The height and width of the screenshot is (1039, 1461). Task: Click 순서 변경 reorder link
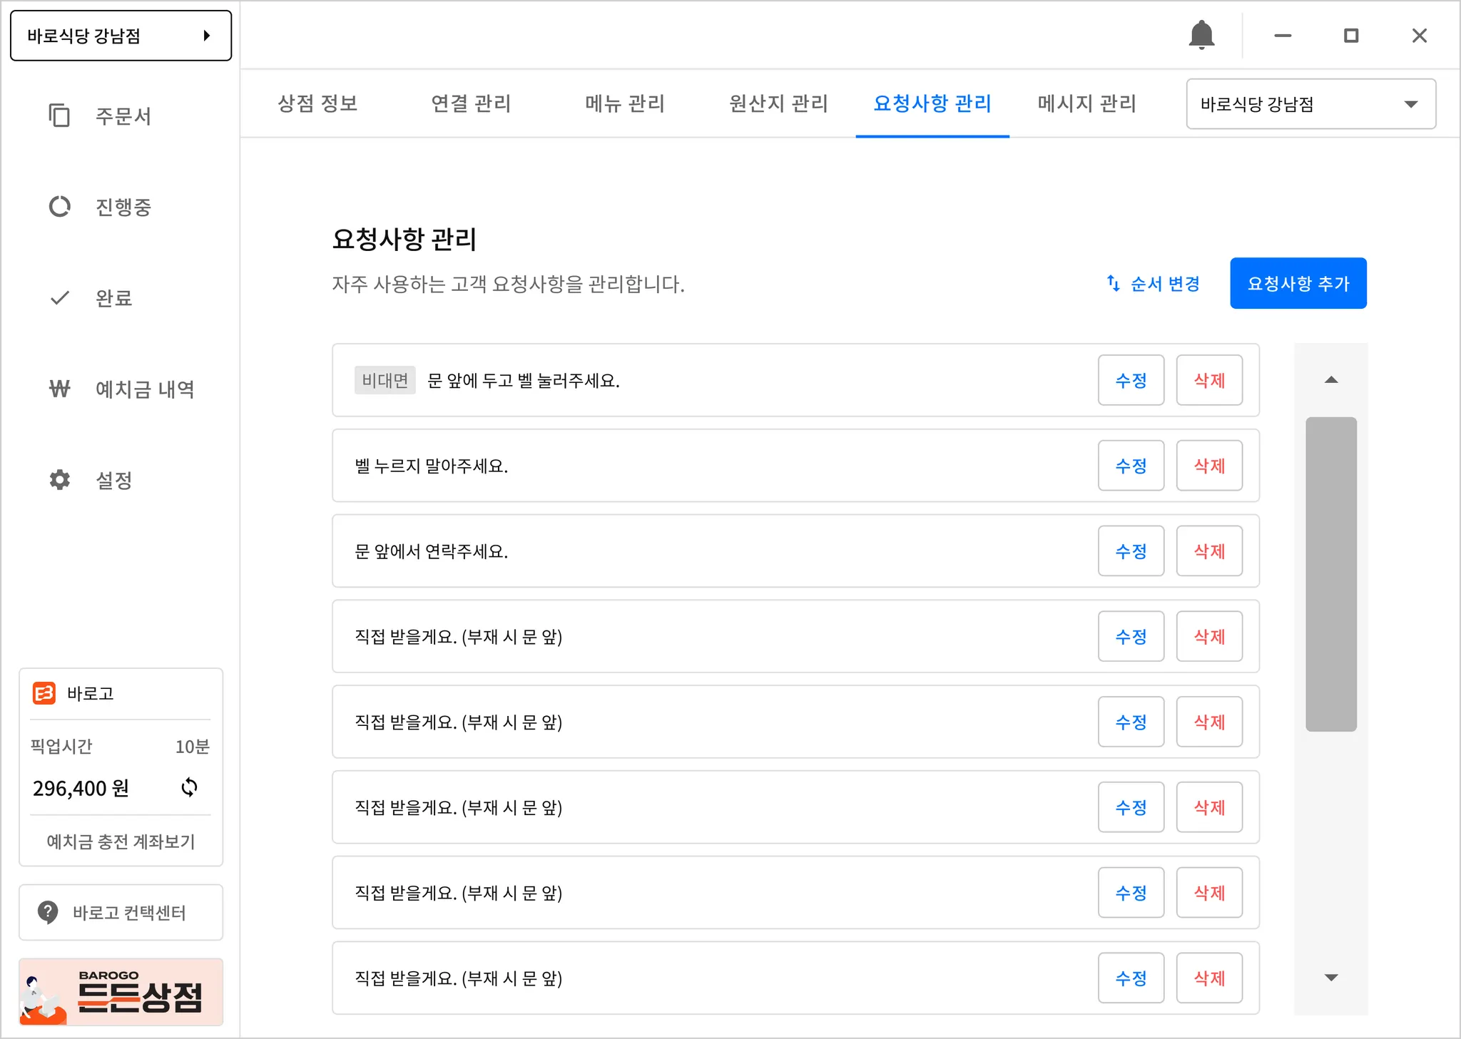(1154, 284)
